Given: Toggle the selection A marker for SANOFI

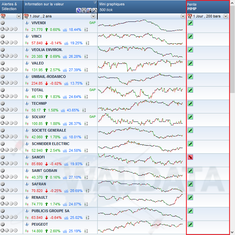Looking at the screenshot, I should coord(2,163).
